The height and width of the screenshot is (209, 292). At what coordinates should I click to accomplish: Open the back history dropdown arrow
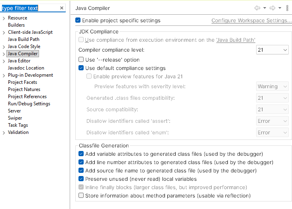pos(265,8)
